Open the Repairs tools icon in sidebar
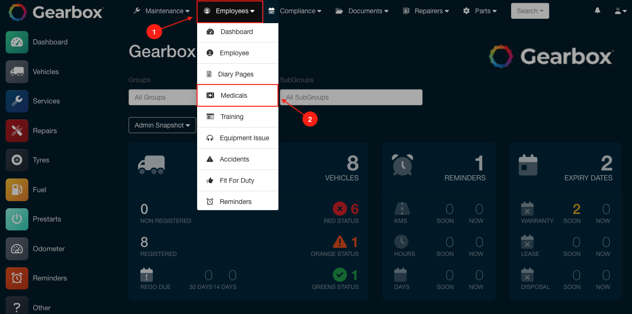 [x=17, y=131]
